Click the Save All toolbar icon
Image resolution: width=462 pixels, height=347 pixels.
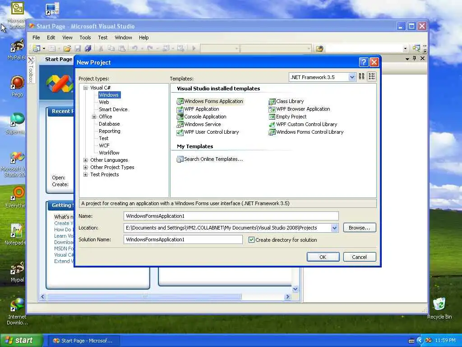(x=88, y=48)
